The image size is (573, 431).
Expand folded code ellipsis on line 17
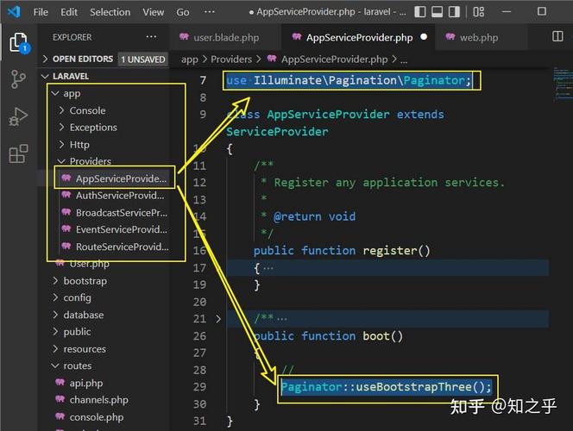coord(268,268)
